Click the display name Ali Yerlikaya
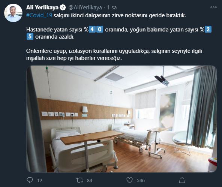This screenshot has width=222, height=187. 42,7
